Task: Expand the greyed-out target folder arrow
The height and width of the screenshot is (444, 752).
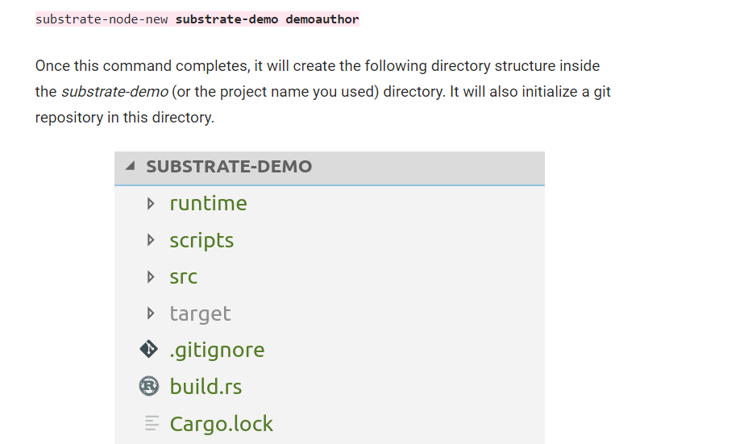Action: point(151,313)
